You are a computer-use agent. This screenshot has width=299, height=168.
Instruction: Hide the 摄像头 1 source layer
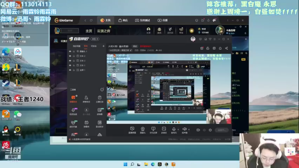coord(70,52)
